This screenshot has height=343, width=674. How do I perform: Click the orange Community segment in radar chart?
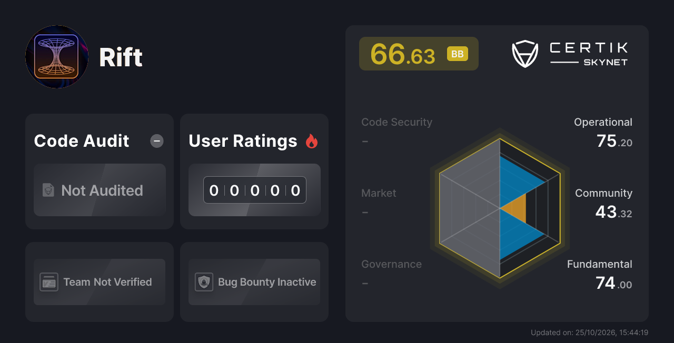(x=516, y=208)
